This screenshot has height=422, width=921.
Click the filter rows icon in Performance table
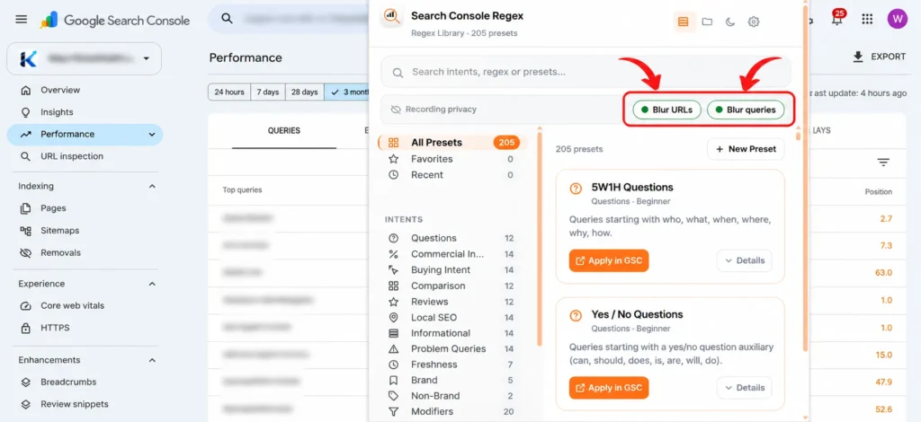point(883,163)
